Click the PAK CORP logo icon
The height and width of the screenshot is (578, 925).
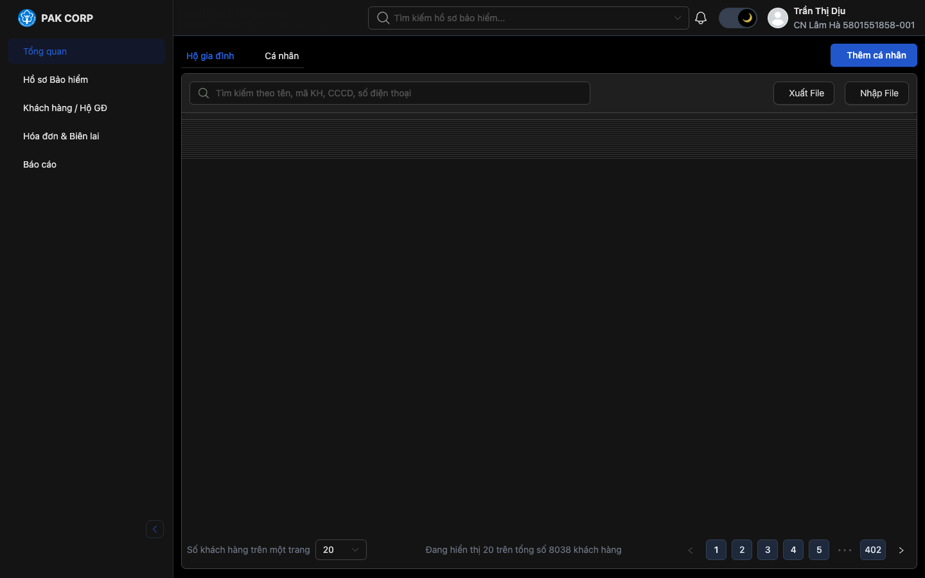(x=27, y=18)
